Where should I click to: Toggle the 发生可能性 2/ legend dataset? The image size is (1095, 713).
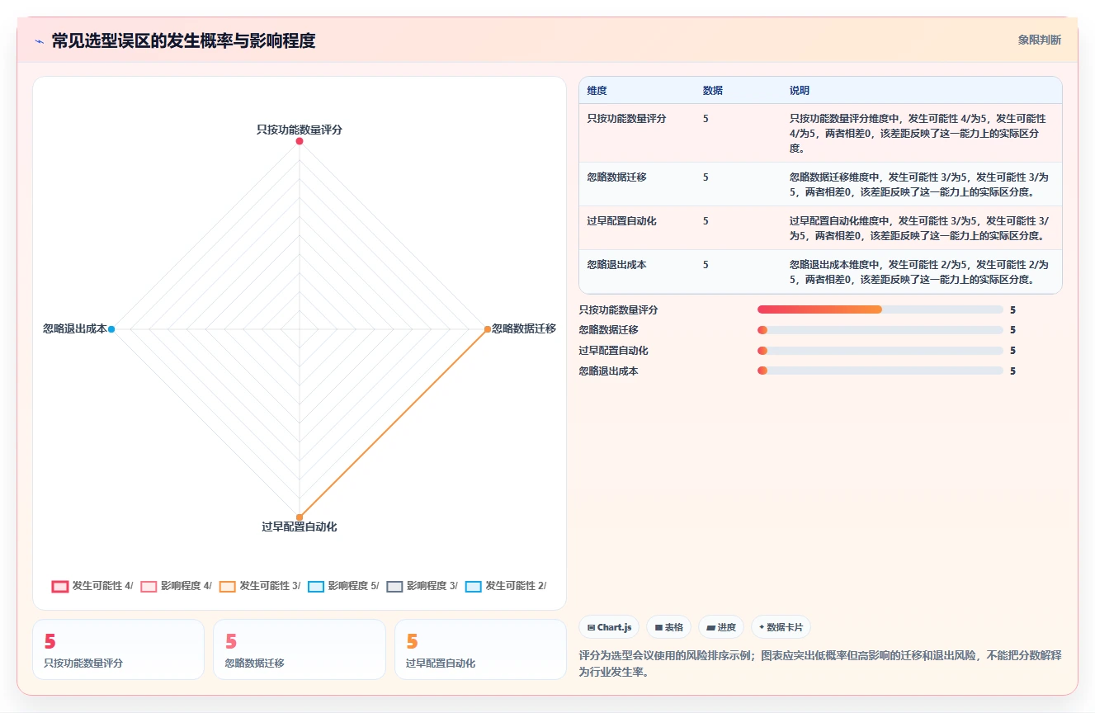click(x=506, y=586)
